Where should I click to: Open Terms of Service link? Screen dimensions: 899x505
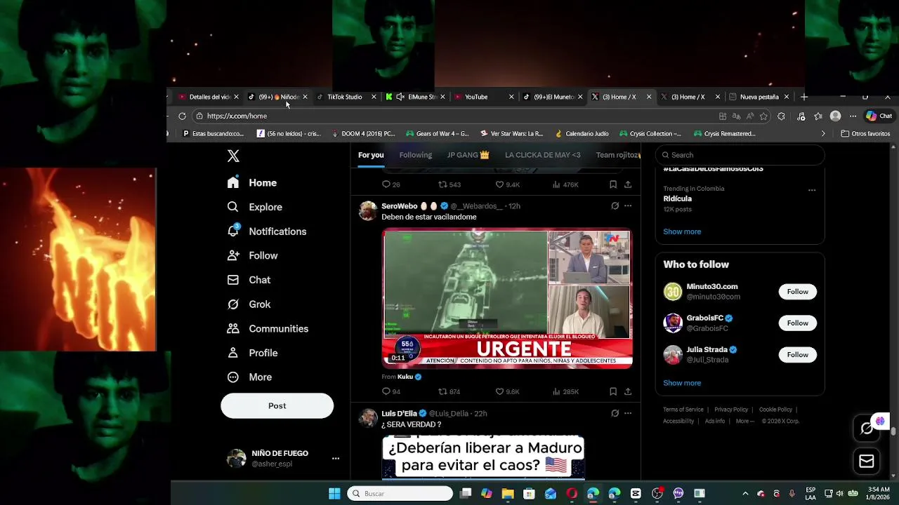coord(683,410)
